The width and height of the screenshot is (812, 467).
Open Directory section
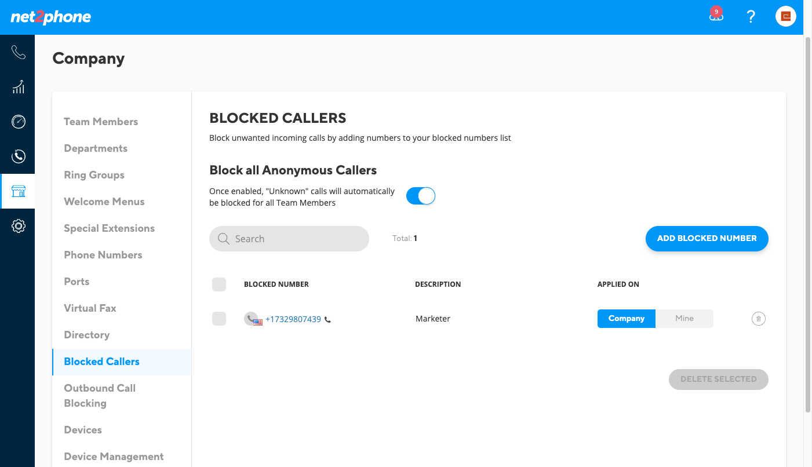(x=87, y=335)
